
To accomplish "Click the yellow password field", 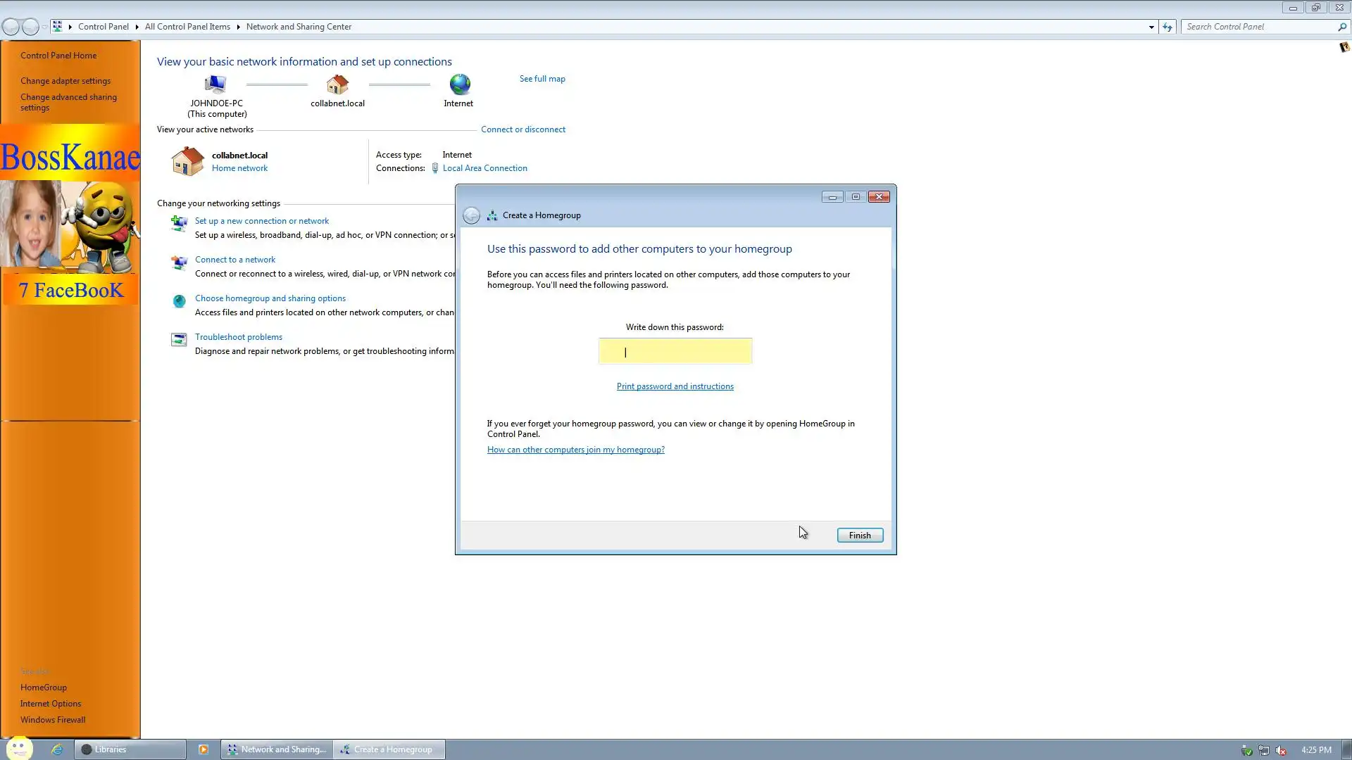I will click(675, 351).
